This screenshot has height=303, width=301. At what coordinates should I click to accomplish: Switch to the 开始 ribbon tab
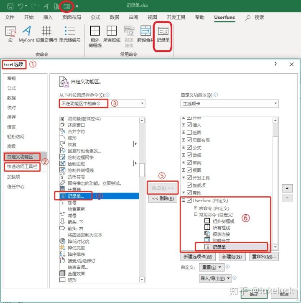point(29,18)
